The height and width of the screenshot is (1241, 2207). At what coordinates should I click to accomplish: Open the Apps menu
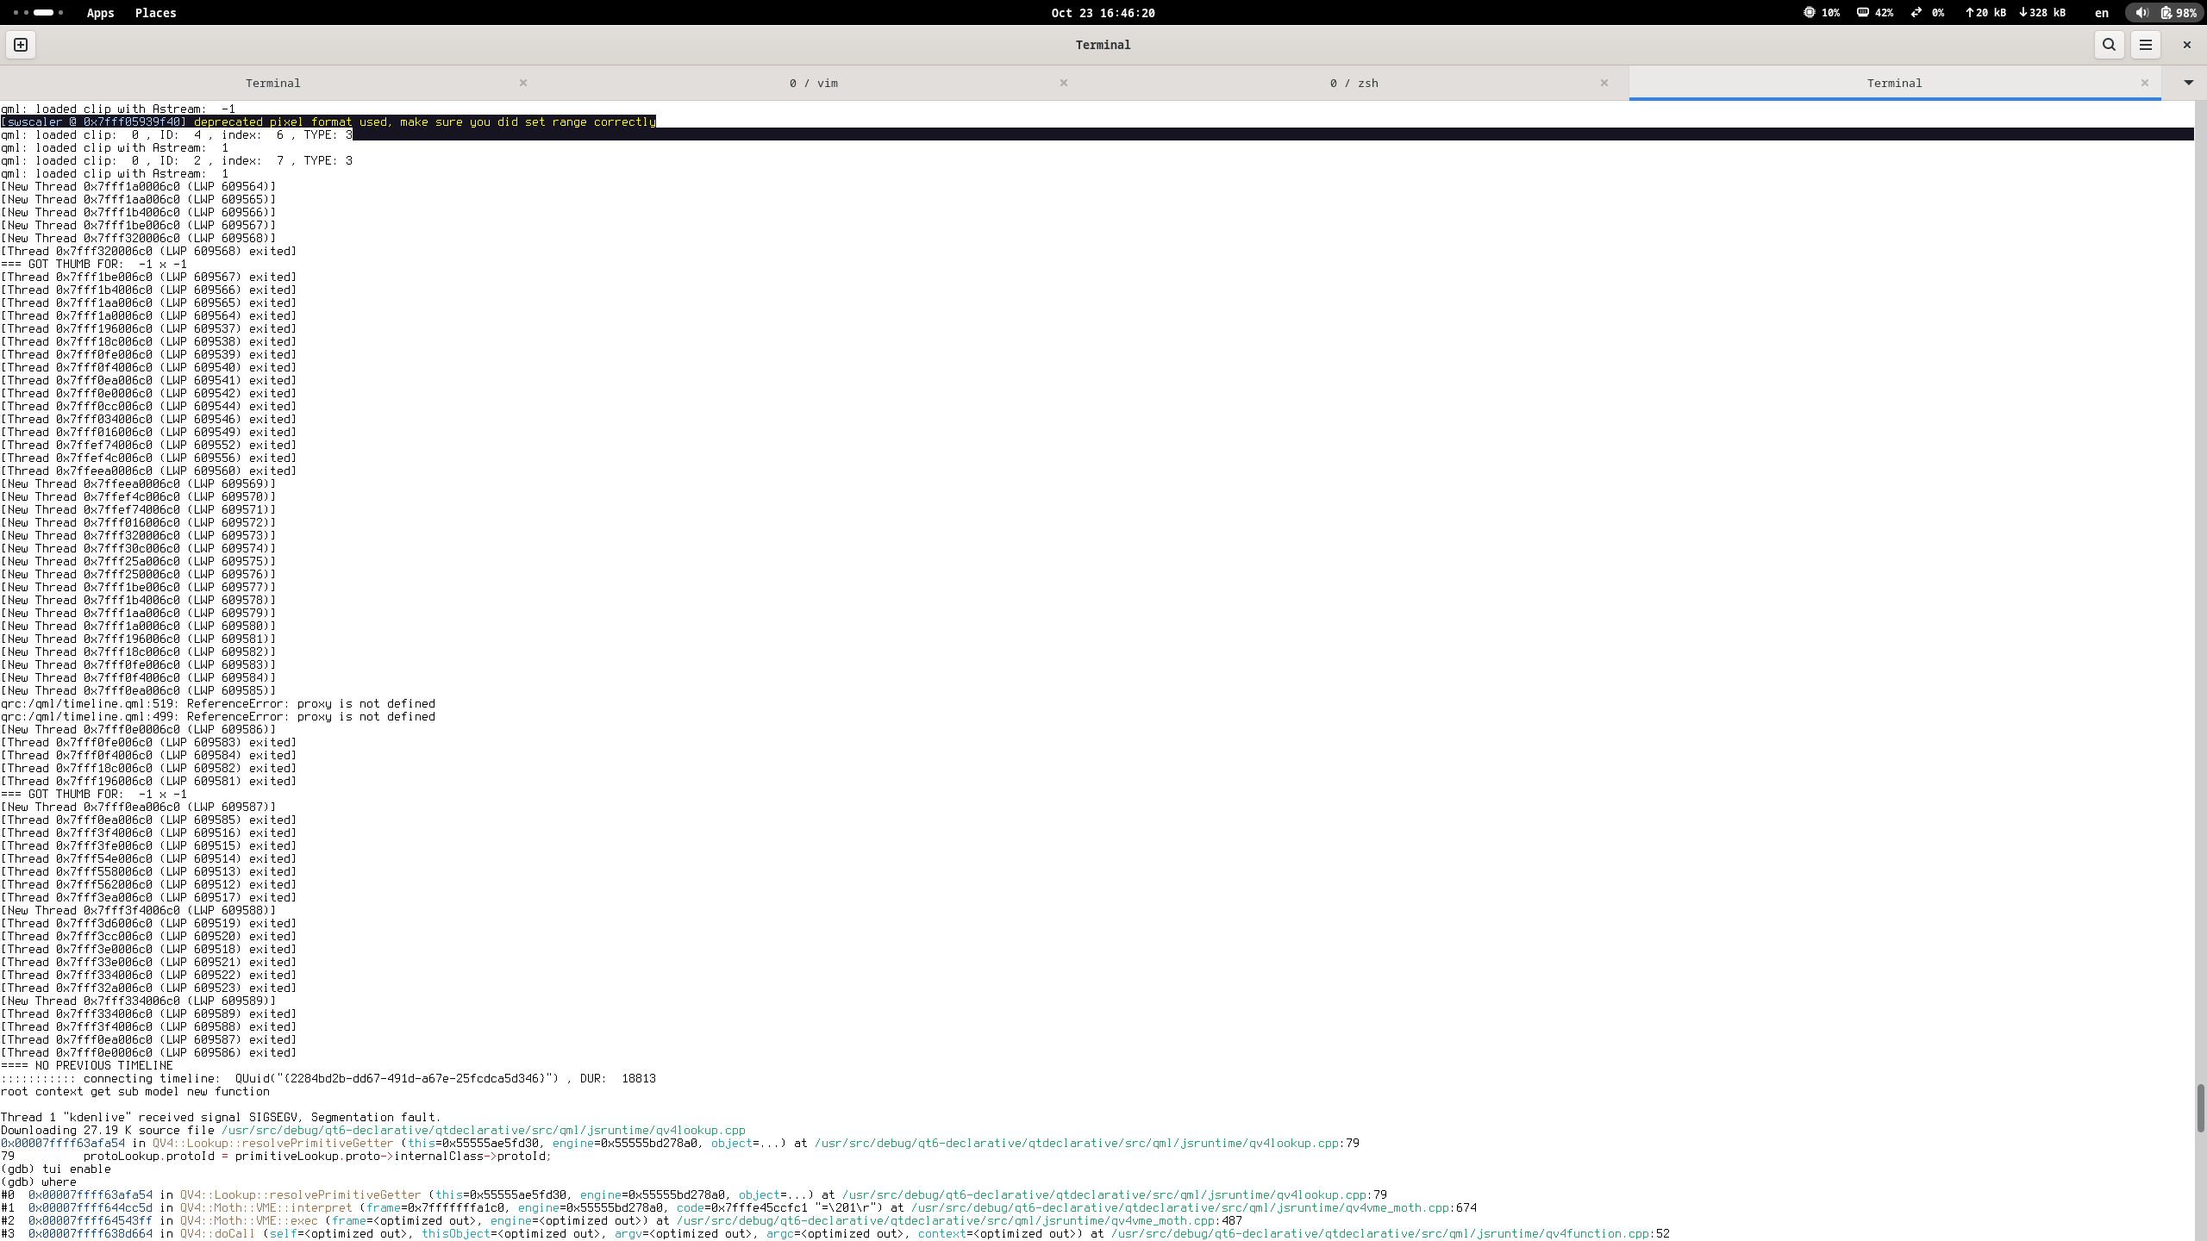(100, 13)
